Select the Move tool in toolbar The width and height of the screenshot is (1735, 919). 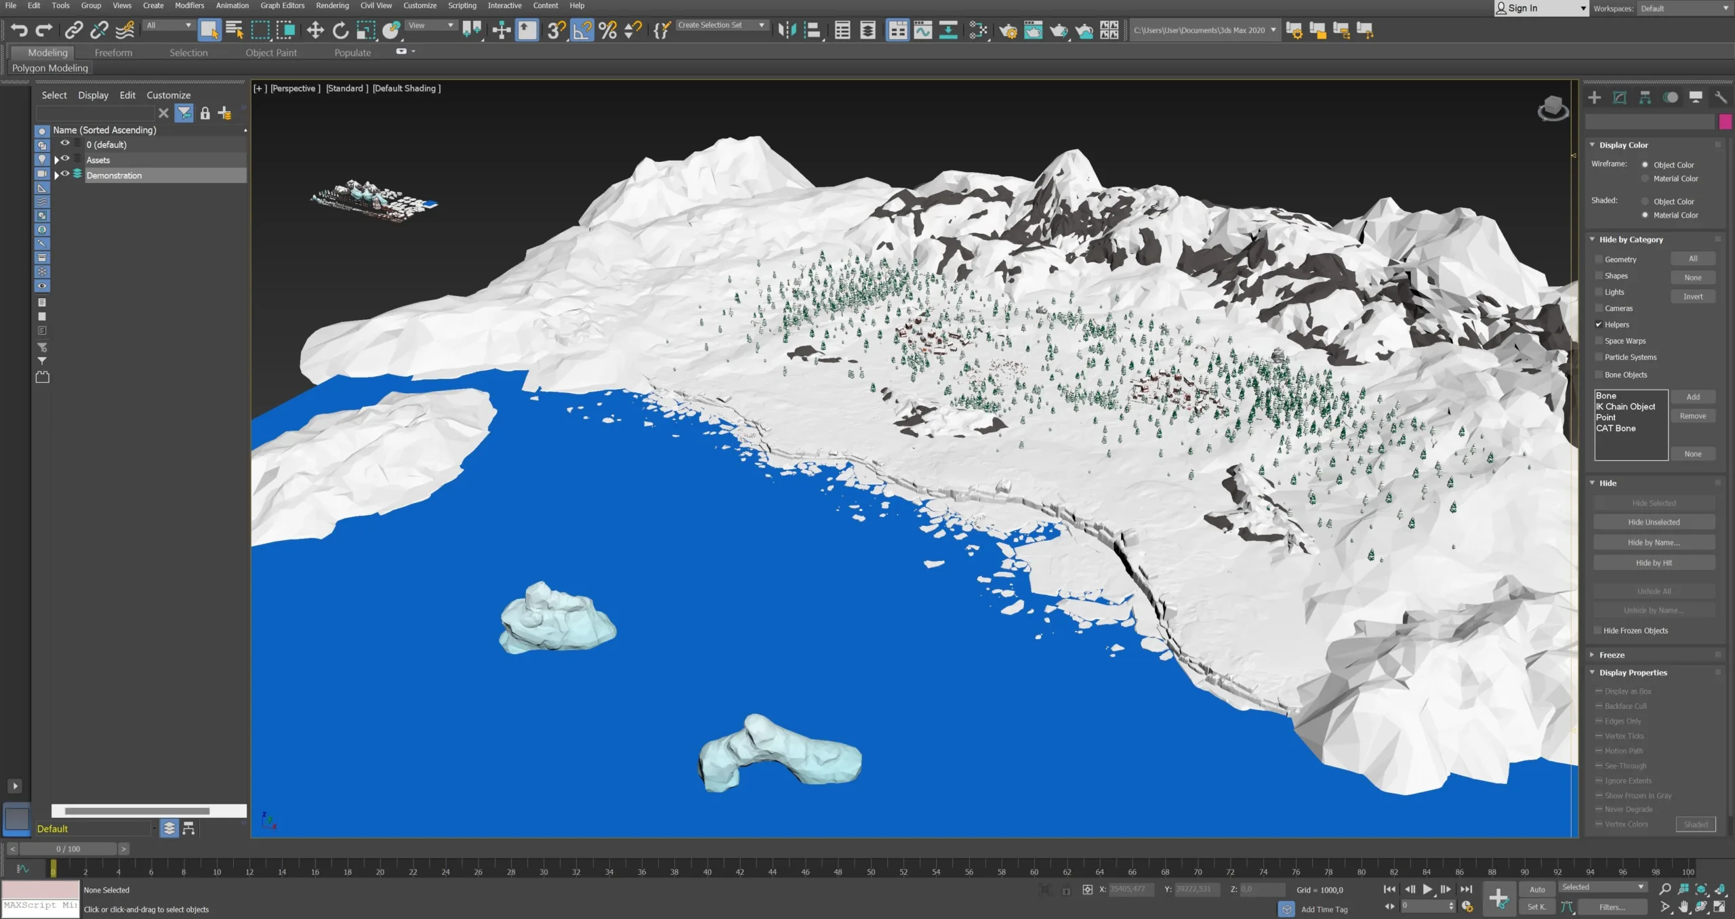click(315, 30)
